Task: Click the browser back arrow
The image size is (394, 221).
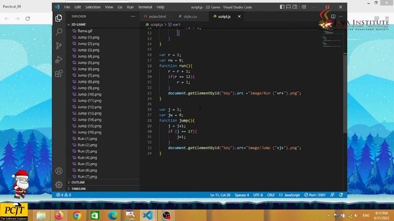Action: pyautogui.click(x=7, y=18)
